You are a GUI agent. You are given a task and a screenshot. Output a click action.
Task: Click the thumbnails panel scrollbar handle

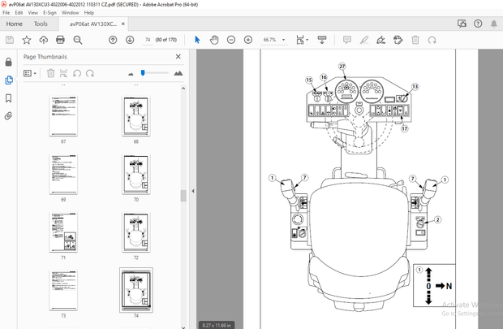point(183,196)
